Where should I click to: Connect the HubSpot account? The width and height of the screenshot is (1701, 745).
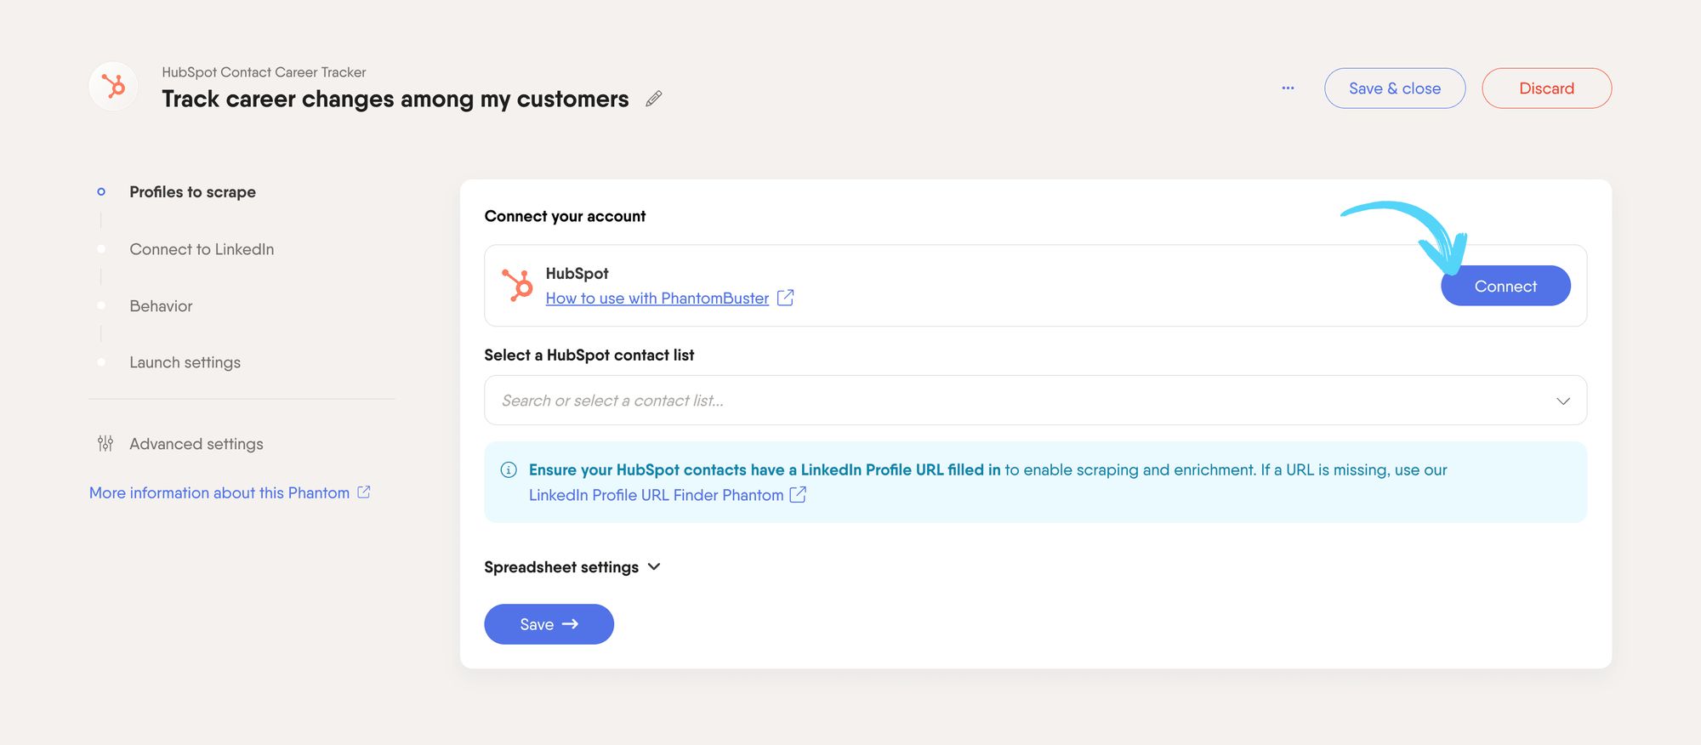pos(1505,286)
